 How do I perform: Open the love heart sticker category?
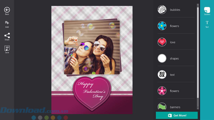[176, 42]
